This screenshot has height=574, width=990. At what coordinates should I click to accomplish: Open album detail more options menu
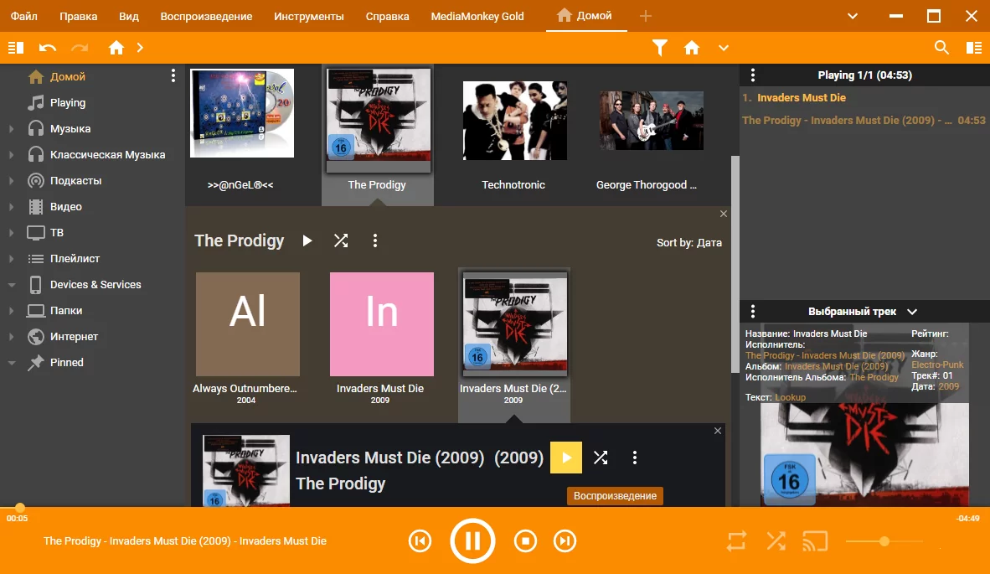[x=635, y=458]
